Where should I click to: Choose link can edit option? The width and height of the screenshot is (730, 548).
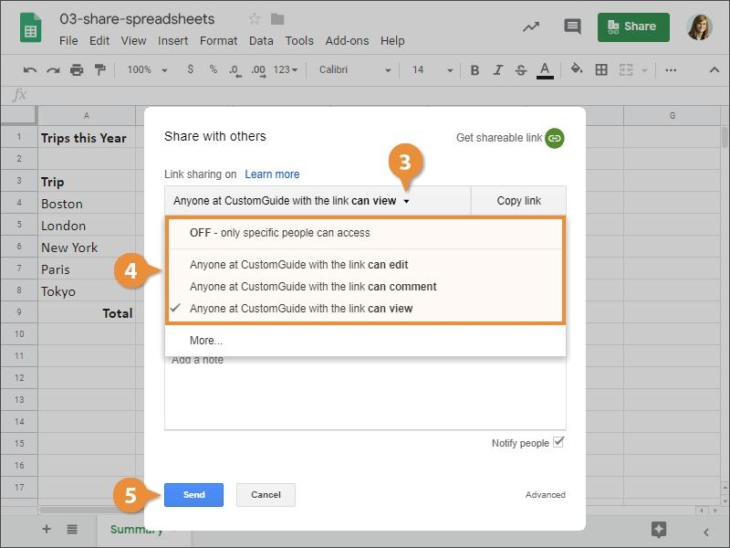pyautogui.click(x=366, y=265)
